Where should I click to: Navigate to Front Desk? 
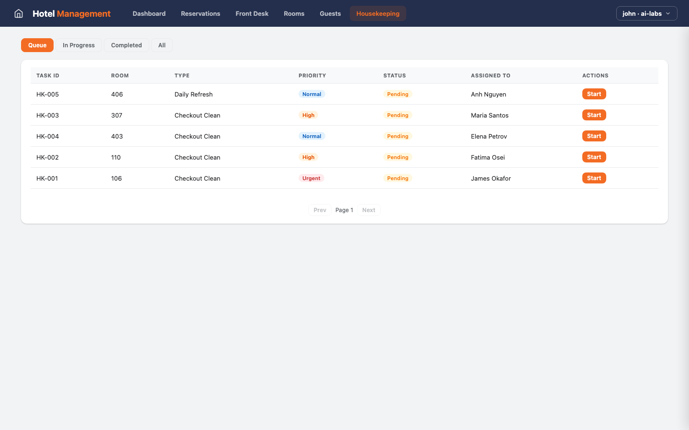252,13
